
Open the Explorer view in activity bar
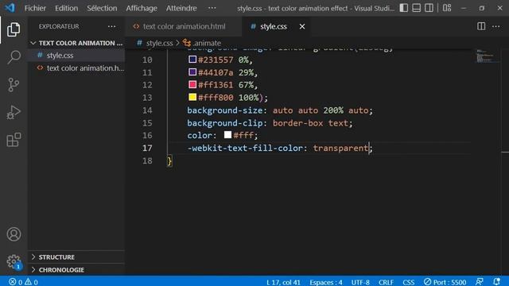[x=14, y=30]
